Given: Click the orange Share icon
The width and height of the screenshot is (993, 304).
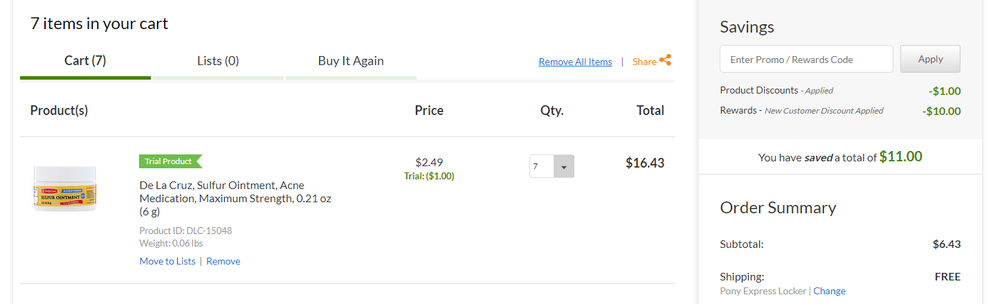Looking at the screenshot, I should point(665,60).
